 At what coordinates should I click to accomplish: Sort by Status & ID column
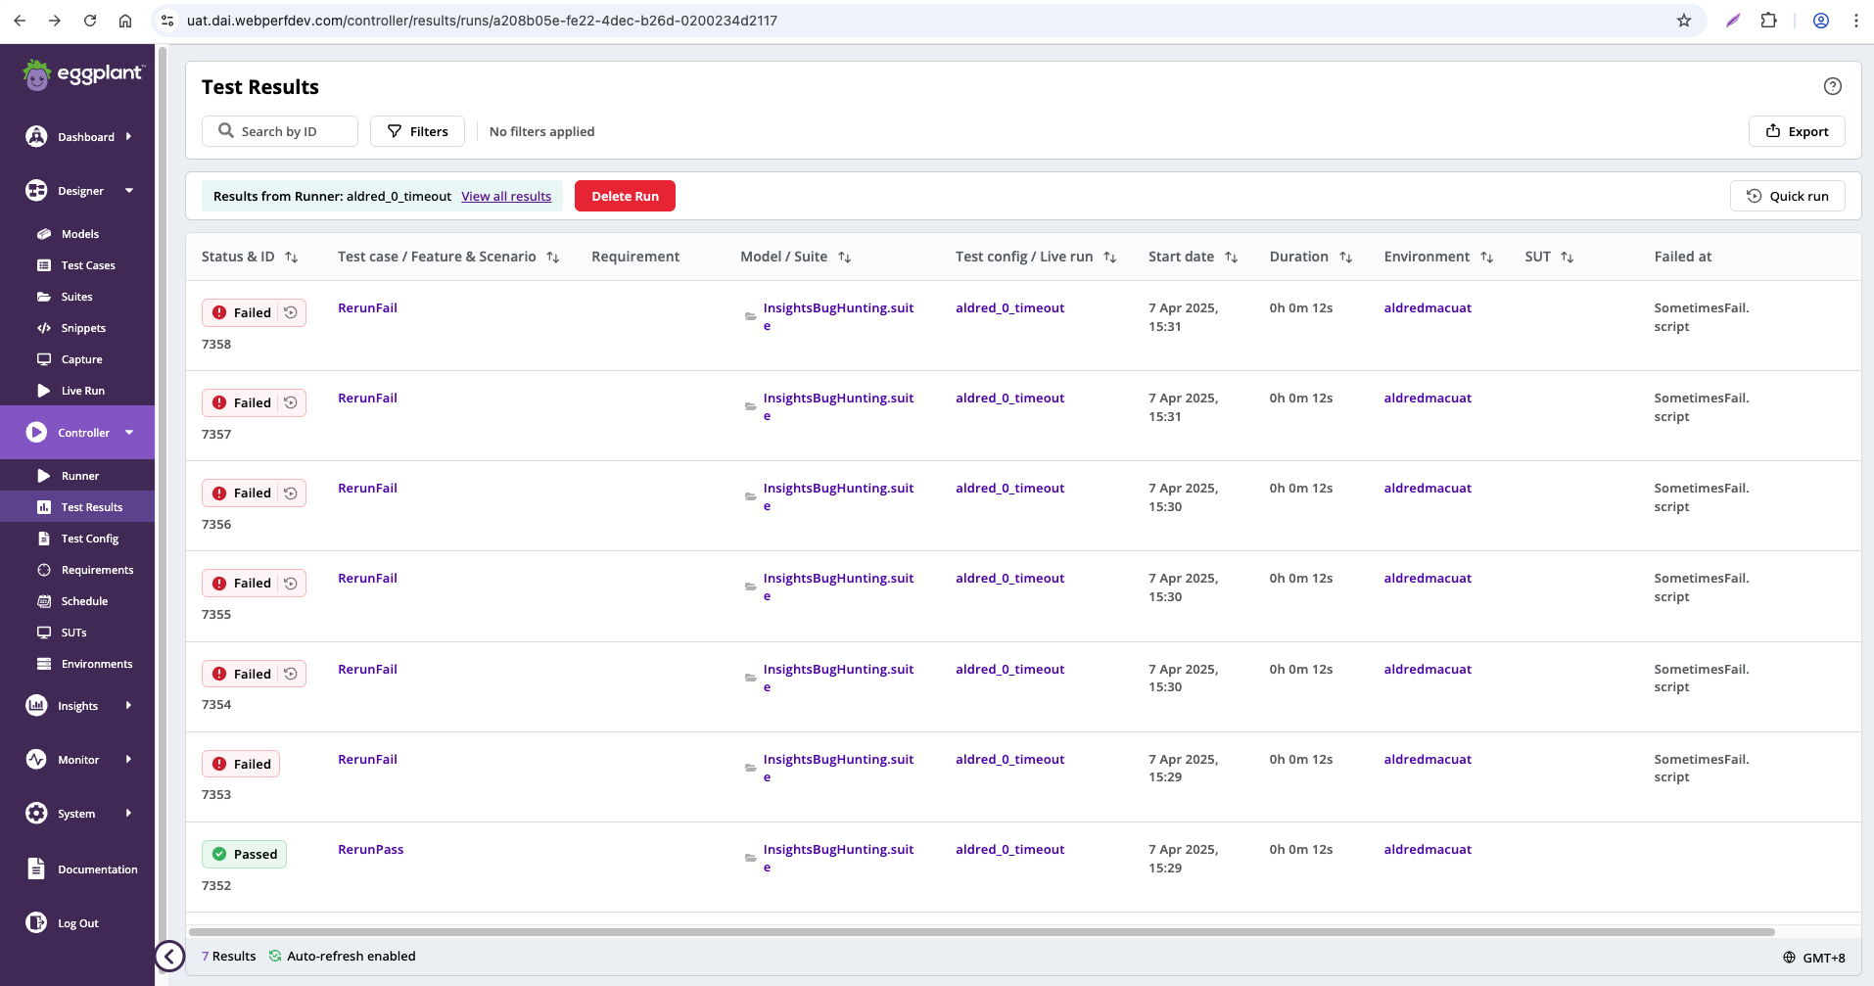292,257
